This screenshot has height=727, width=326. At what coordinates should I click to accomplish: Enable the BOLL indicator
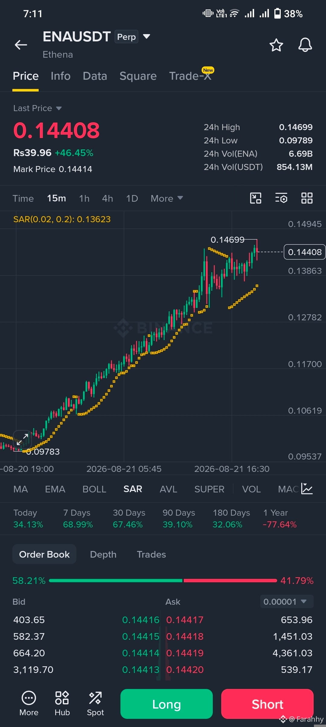click(94, 489)
